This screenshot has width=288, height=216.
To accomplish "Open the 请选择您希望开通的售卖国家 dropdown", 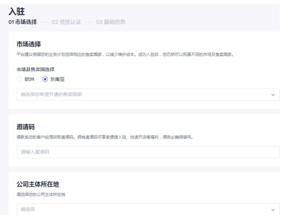I will tap(143, 94).
